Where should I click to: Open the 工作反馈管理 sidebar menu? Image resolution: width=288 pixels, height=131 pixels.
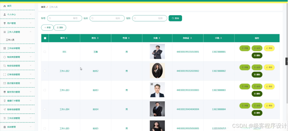17,118
